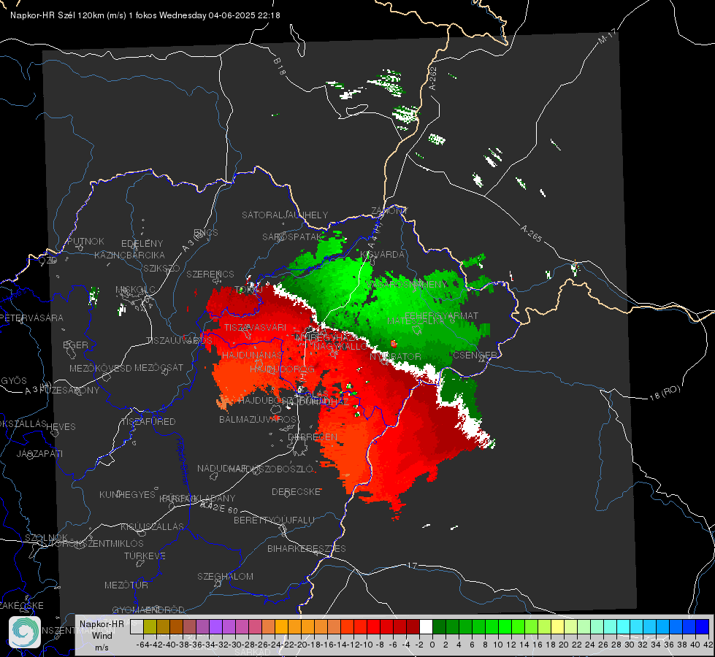Select the olive swatch between -64 and -42
Viewport: 715px width, 657px height.
click(x=150, y=626)
